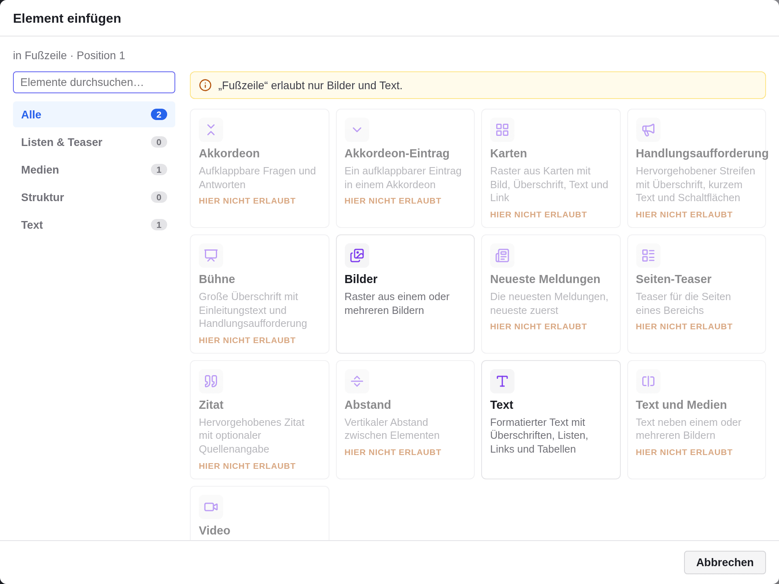This screenshot has height=584, width=779.
Task: Click the Bilder images icon
Action: (x=357, y=255)
